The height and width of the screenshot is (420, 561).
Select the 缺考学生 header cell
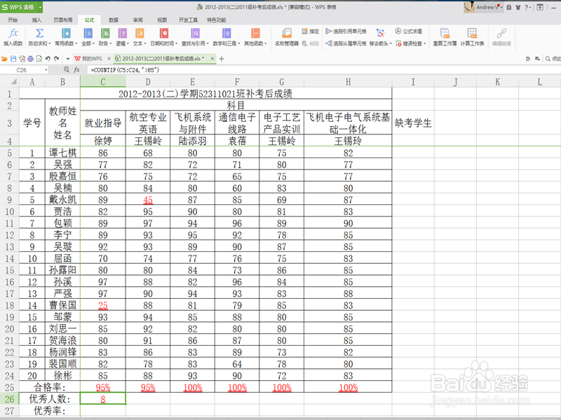413,123
